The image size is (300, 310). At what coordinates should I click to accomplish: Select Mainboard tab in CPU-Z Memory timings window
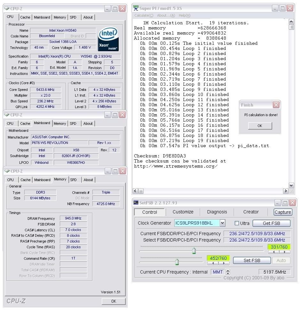point(42,180)
